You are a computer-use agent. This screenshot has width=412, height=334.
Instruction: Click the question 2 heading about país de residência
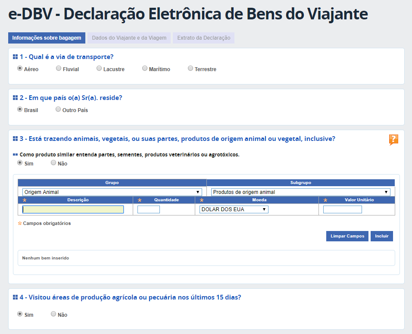click(71, 98)
